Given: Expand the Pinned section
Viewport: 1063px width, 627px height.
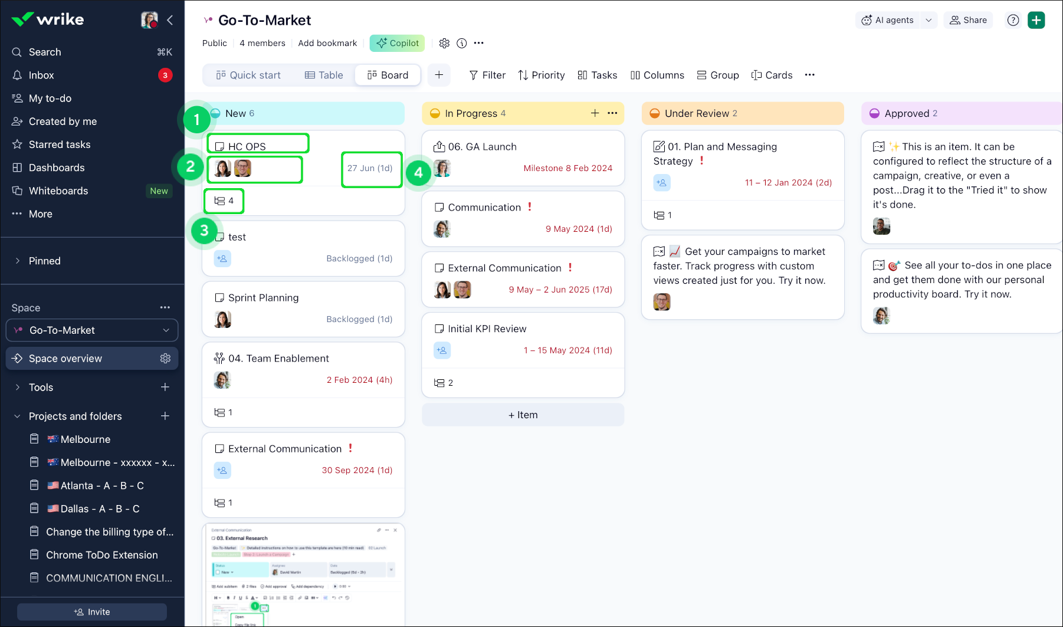Looking at the screenshot, I should click(17, 261).
